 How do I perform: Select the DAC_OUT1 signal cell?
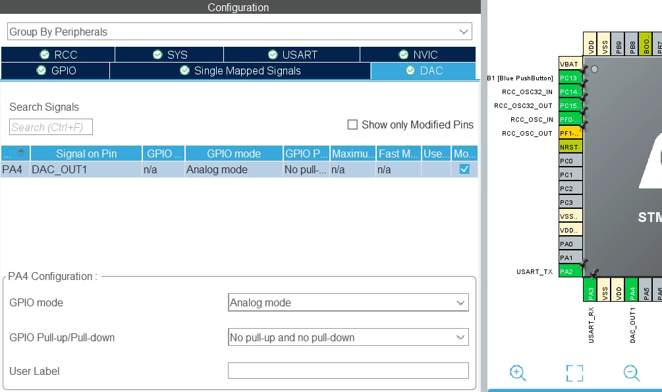pos(86,169)
